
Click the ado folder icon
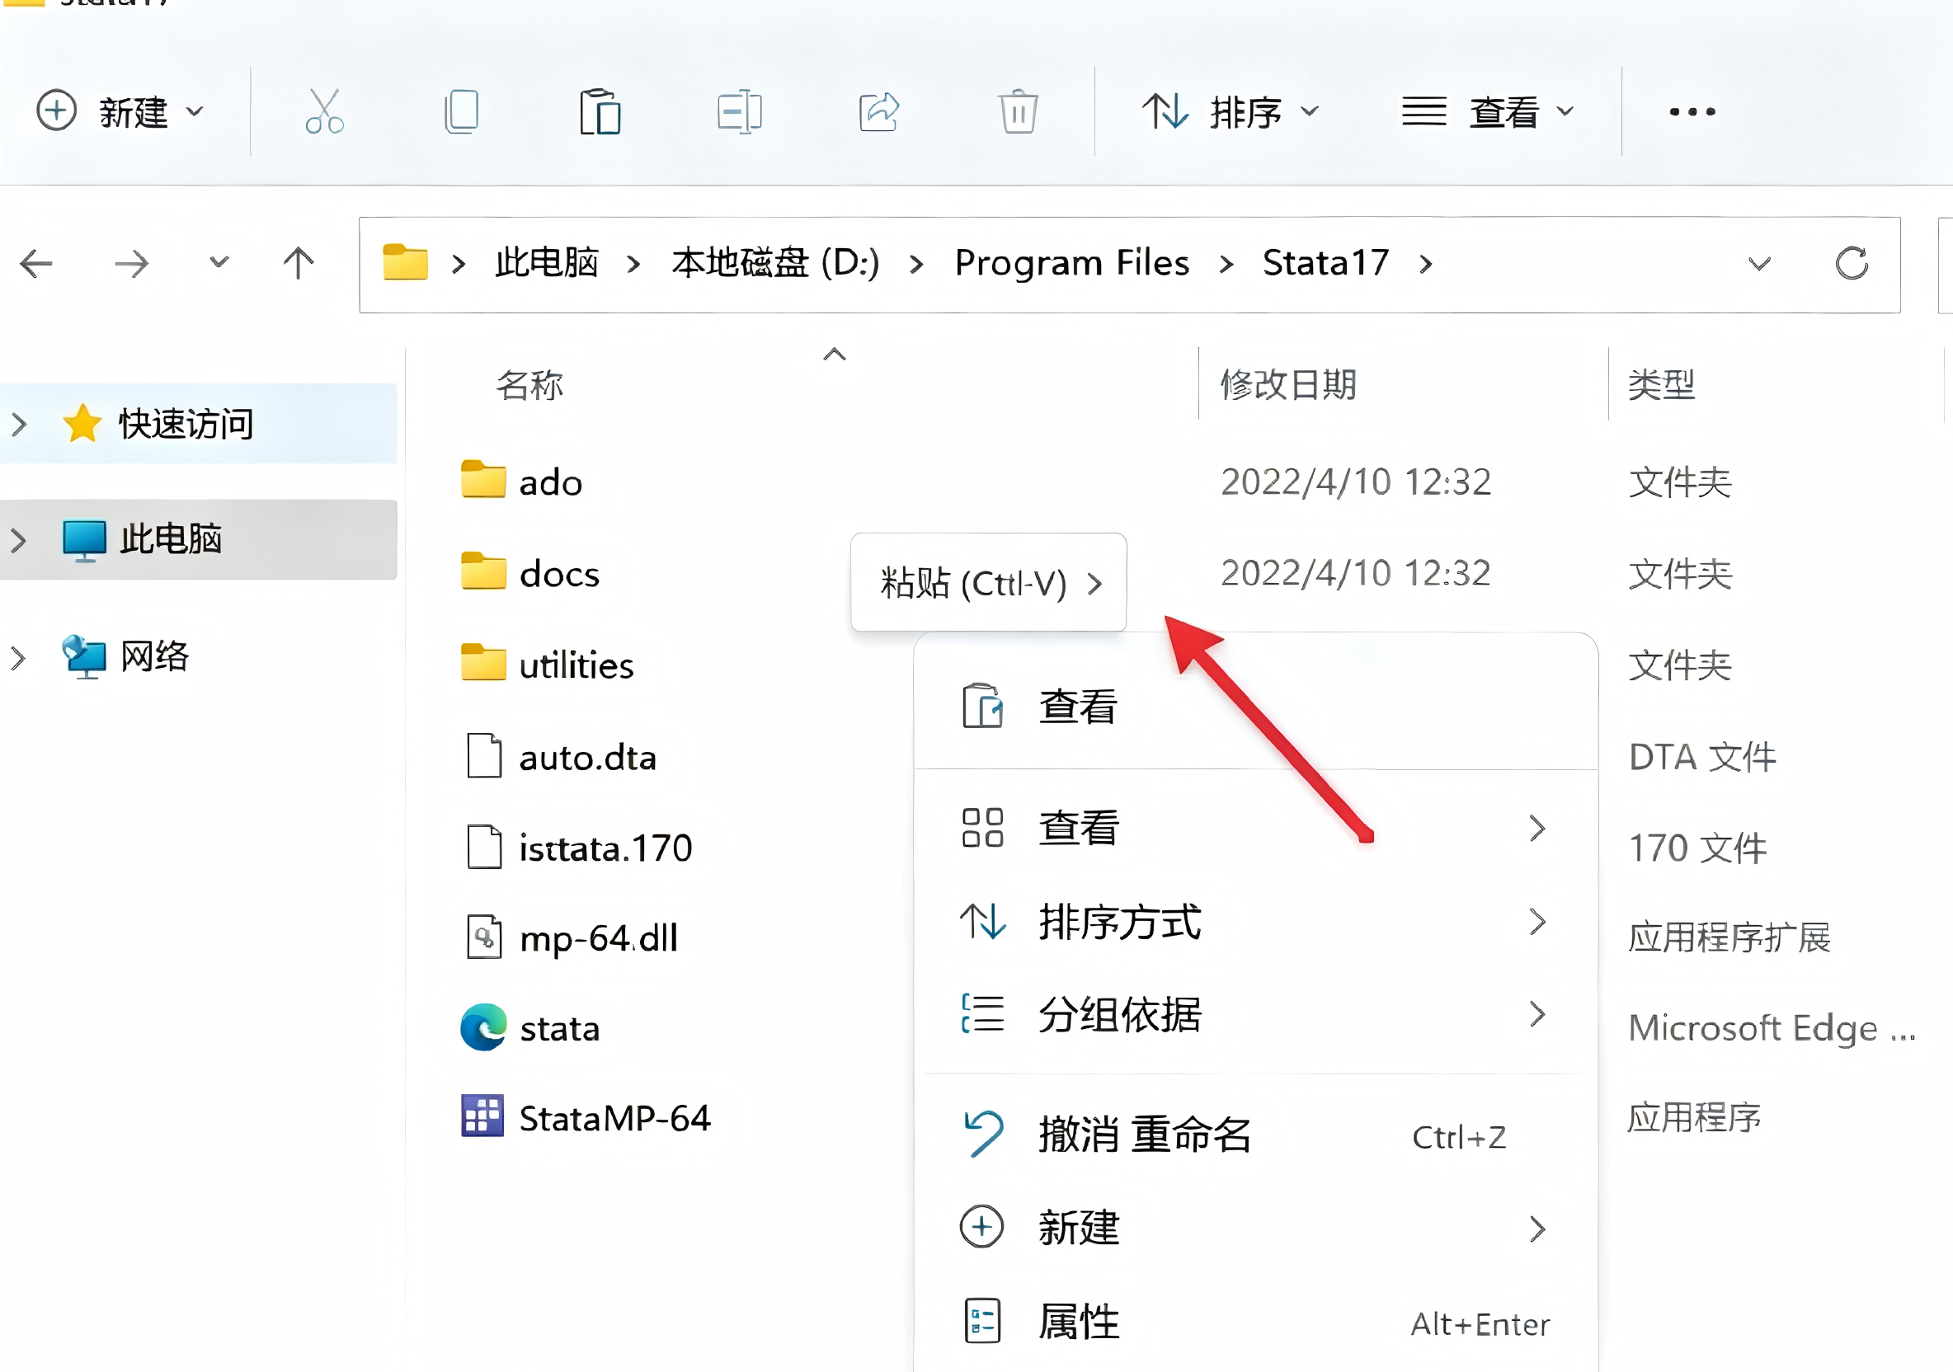483,479
